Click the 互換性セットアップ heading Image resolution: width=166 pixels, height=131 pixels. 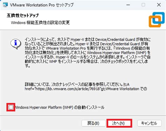point(22,15)
